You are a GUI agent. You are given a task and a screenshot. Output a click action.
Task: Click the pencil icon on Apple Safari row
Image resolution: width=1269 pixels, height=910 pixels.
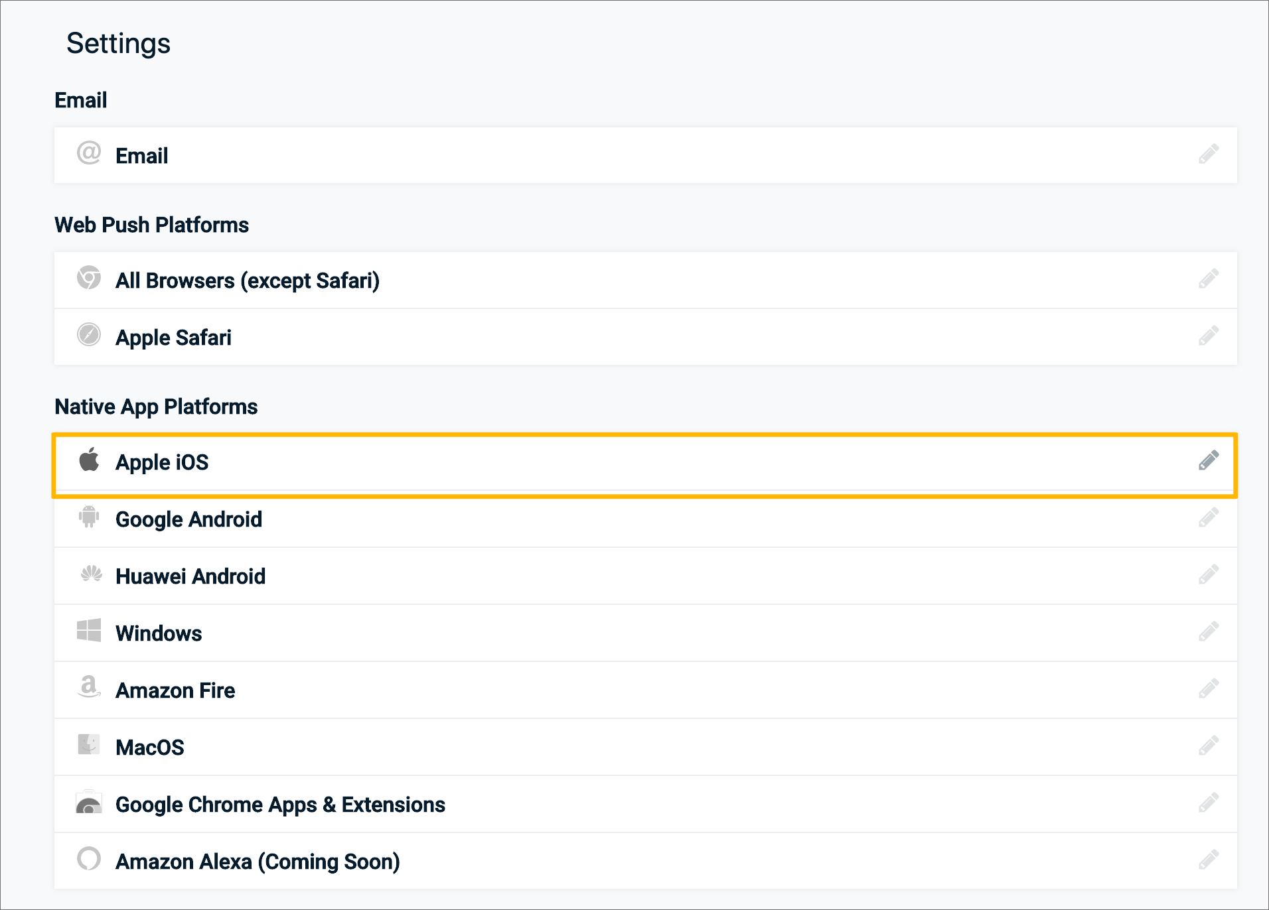(1208, 336)
